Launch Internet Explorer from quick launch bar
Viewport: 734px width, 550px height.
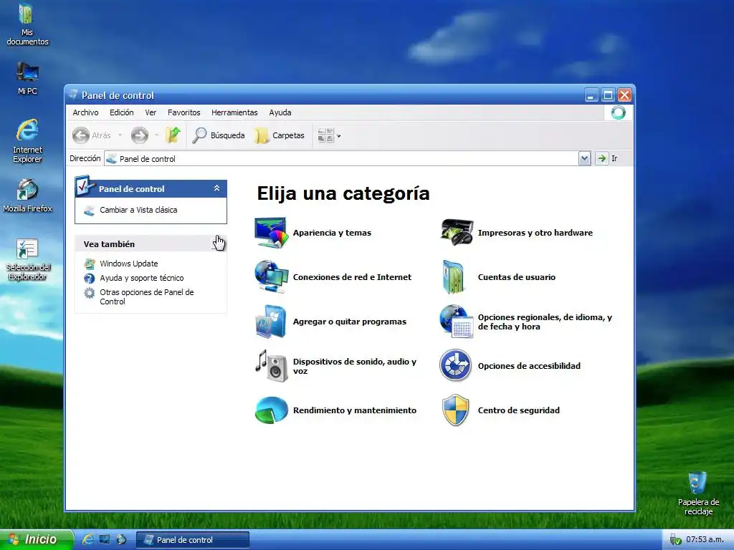tap(87, 539)
